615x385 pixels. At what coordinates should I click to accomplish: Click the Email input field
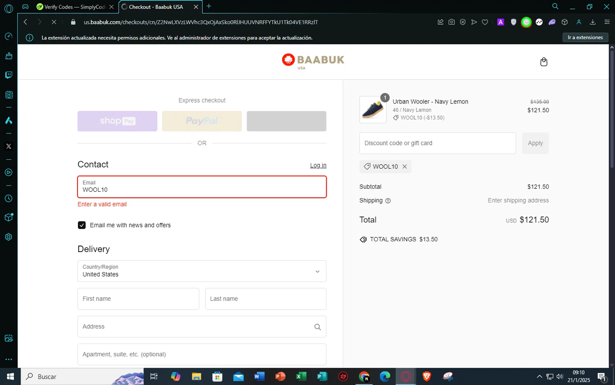click(x=202, y=187)
